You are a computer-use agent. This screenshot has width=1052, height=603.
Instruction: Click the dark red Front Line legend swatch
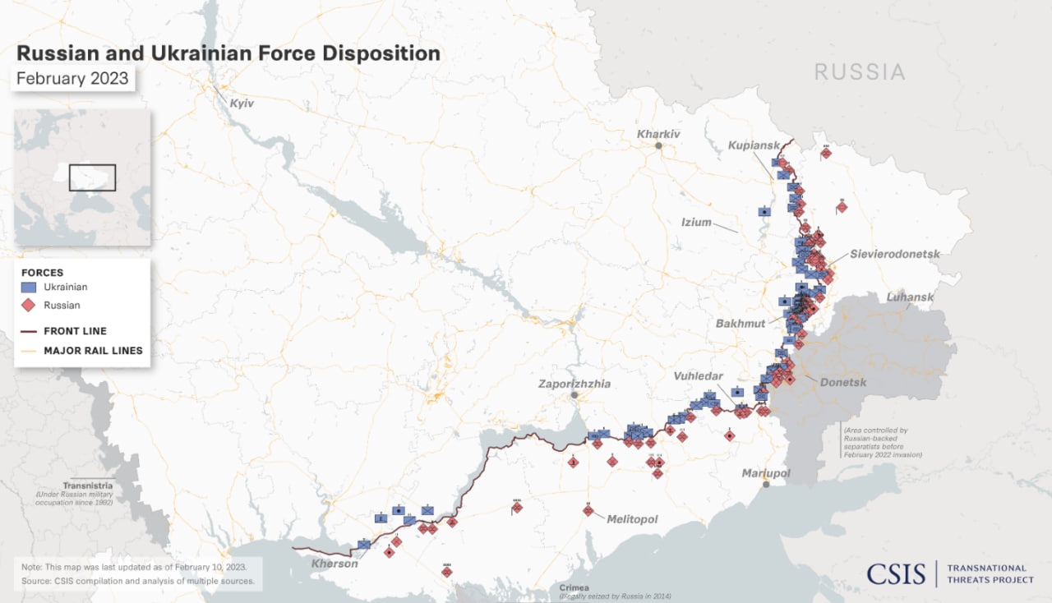(30, 332)
